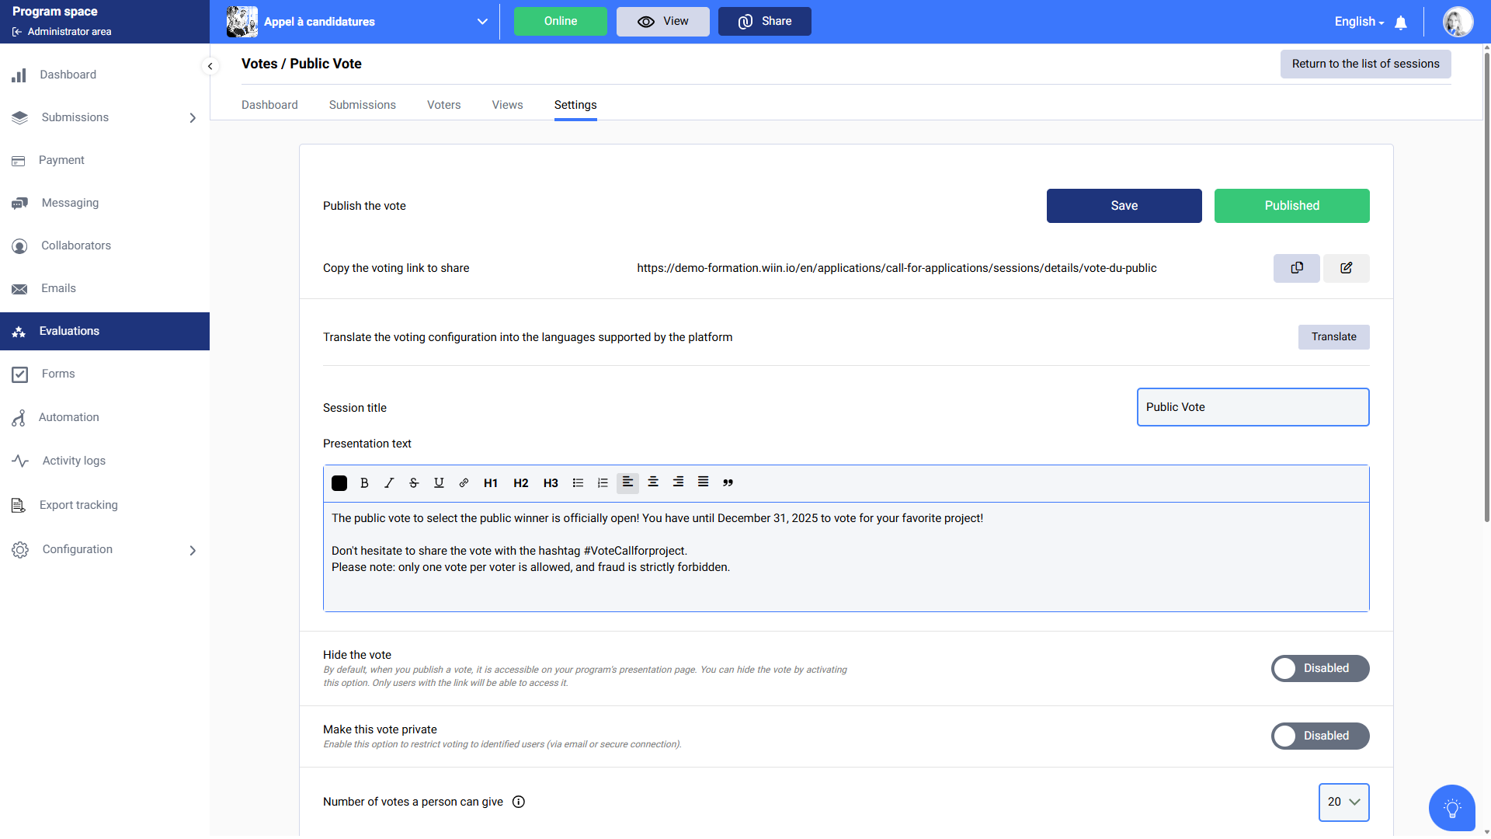This screenshot has height=839, width=1491.
Task: Apply strikethrough formatting in editor
Action: 414,482
